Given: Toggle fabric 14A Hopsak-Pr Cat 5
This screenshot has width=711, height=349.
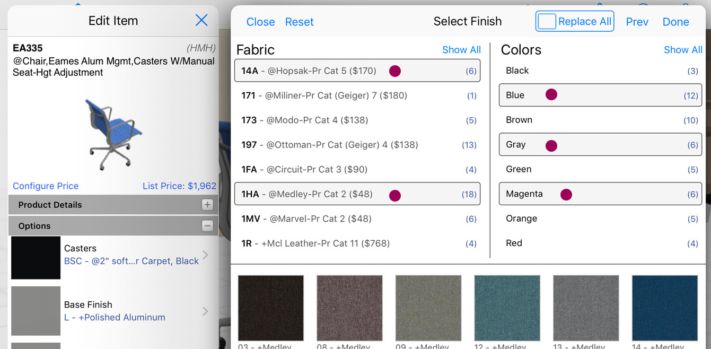Looking at the screenshot, I should click(357, 71).
